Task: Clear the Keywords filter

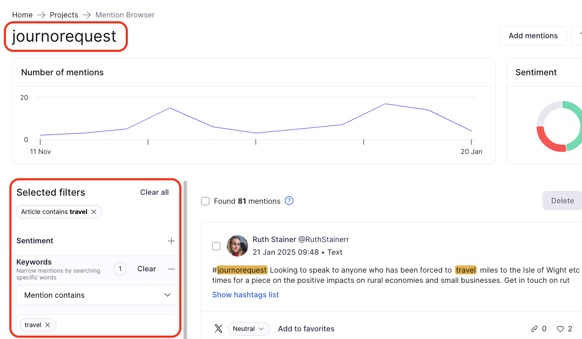Action: pyautogui.click(x=147, y=269)
